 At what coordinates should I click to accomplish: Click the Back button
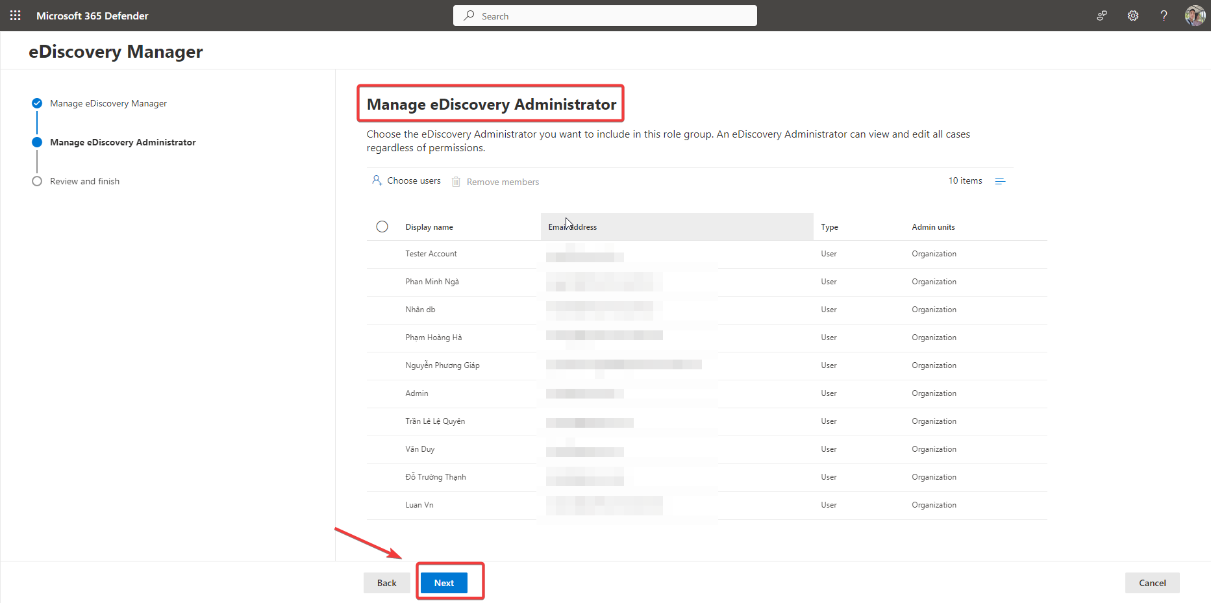click(x=386, y=583)
